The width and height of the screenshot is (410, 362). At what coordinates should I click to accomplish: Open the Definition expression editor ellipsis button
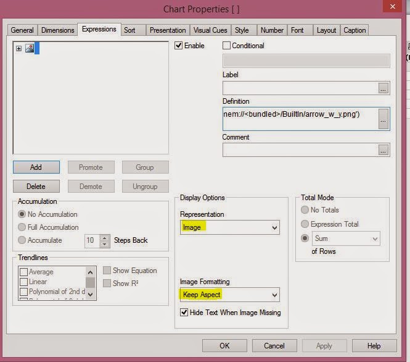tap(383, 119)
